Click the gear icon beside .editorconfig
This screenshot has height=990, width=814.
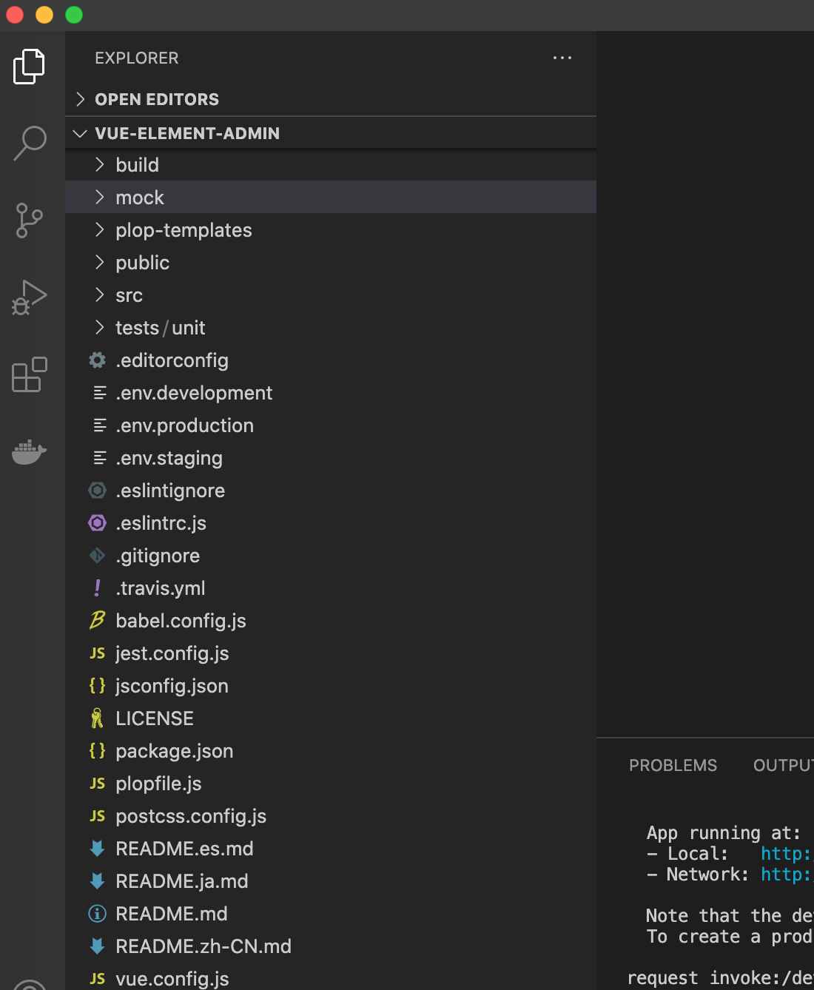[x=98, y=360]
